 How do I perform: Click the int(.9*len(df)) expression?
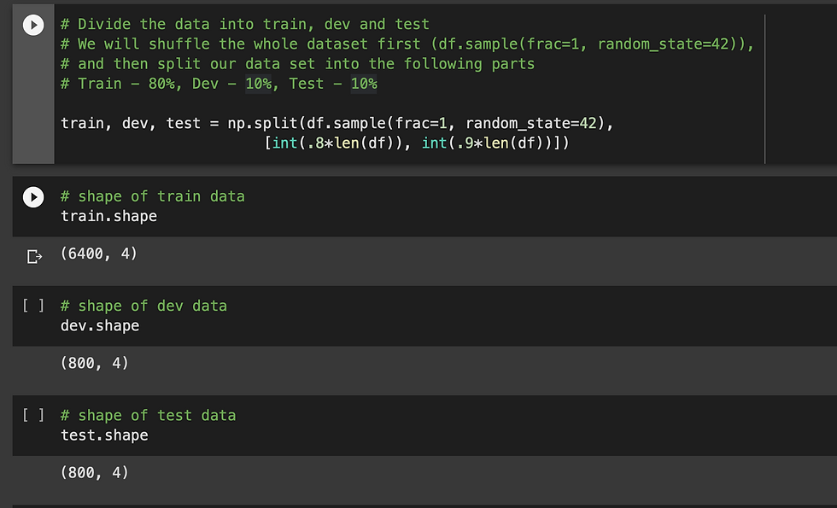coord(490,143)
